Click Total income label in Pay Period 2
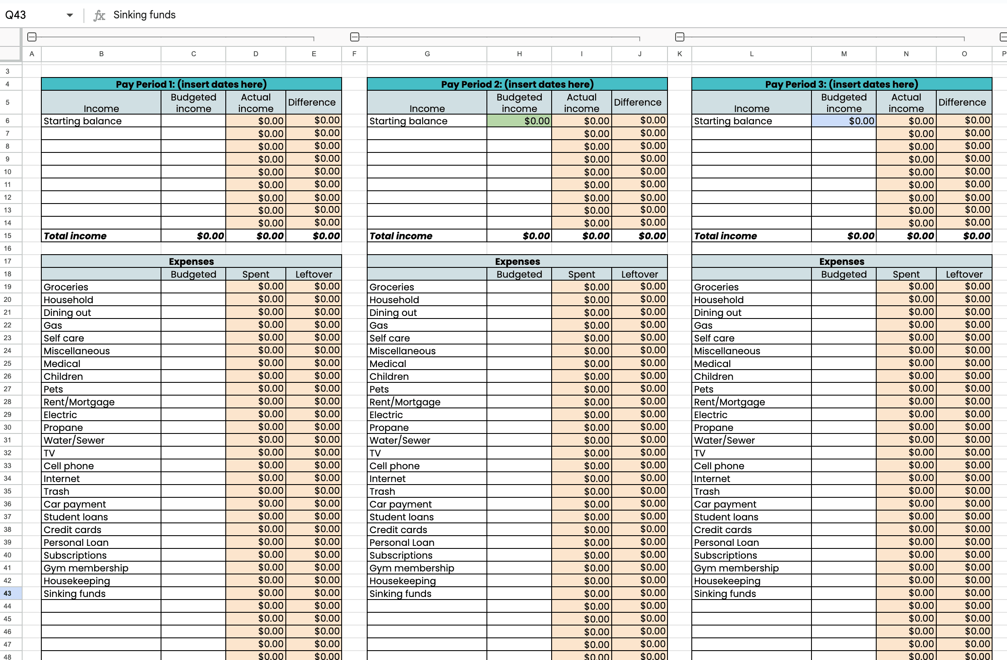Screen dimensions: 1007x660 427,236
